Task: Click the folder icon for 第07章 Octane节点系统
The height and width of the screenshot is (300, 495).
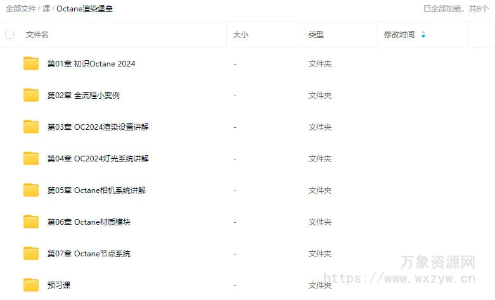Action: (x=31, y=253)
